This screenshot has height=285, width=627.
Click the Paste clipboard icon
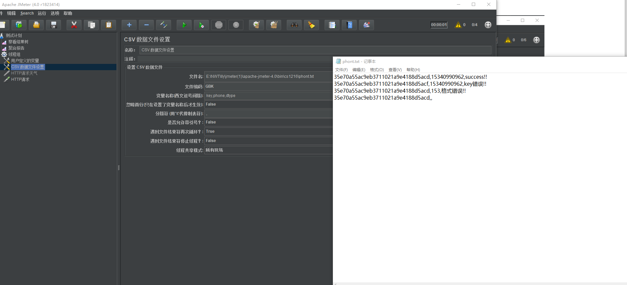coord(108,25)
